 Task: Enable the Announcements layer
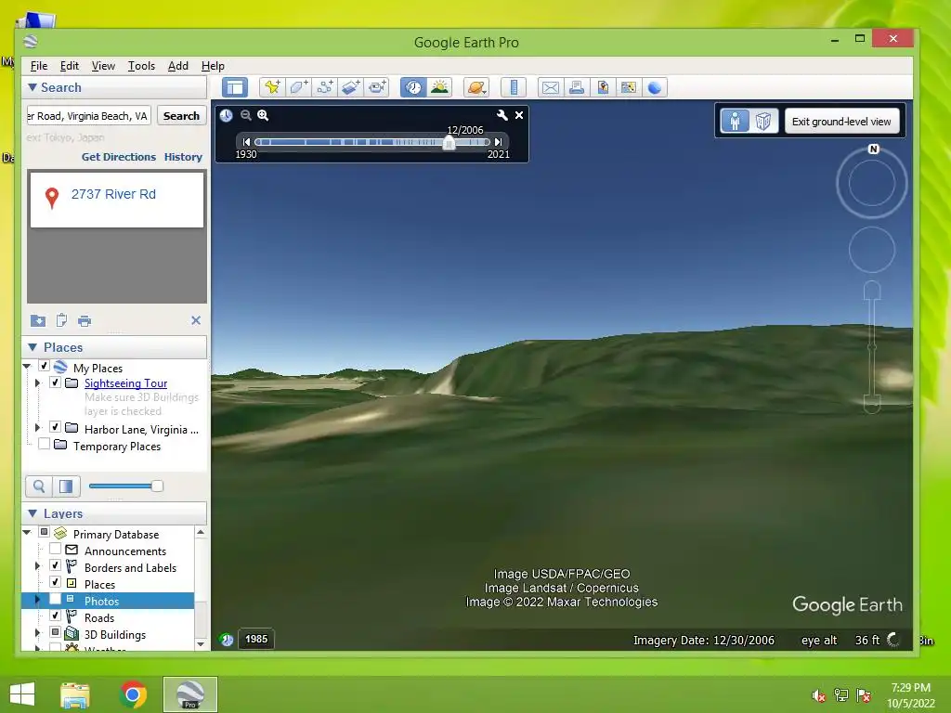click(55, 549)
